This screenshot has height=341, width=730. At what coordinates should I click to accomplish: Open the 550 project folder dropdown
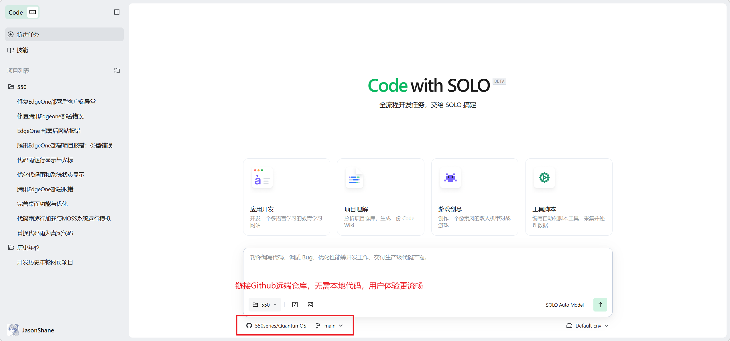click(264, 305)
